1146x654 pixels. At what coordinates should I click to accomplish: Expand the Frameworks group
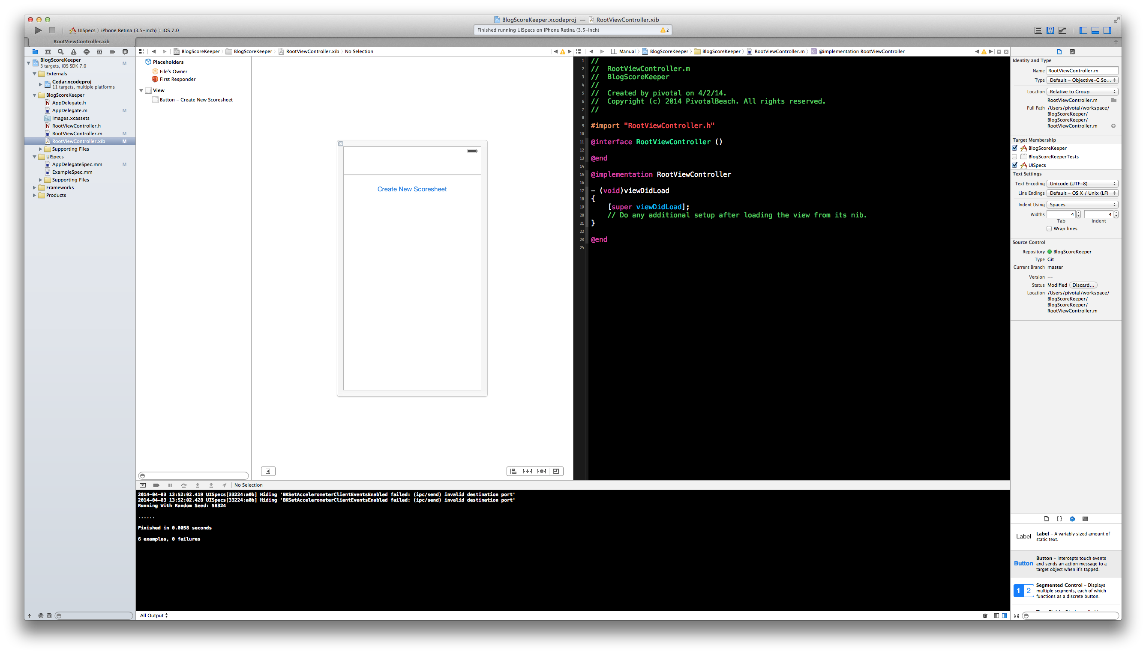[35, 188]
